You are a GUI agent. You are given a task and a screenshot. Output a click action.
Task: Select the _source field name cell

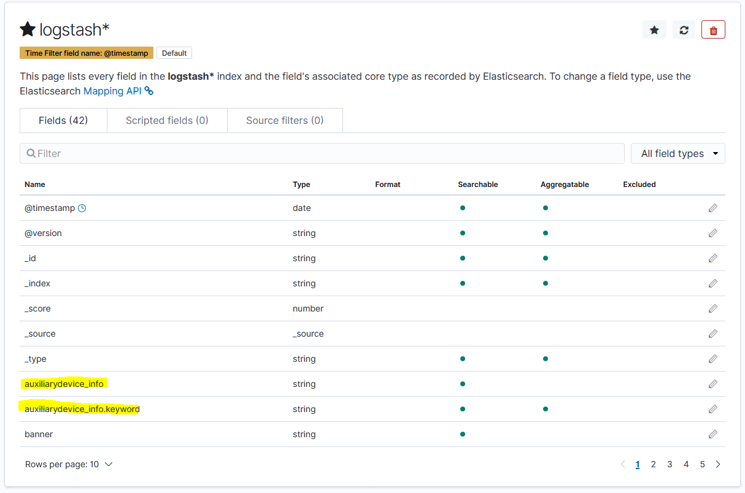point(40,334)
